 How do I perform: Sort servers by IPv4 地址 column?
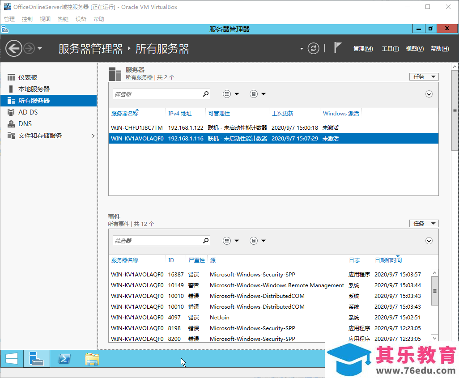[180, 114]
